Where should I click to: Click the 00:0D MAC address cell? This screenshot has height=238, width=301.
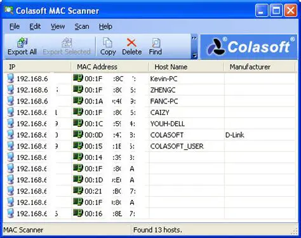click(x=110, y=135)
